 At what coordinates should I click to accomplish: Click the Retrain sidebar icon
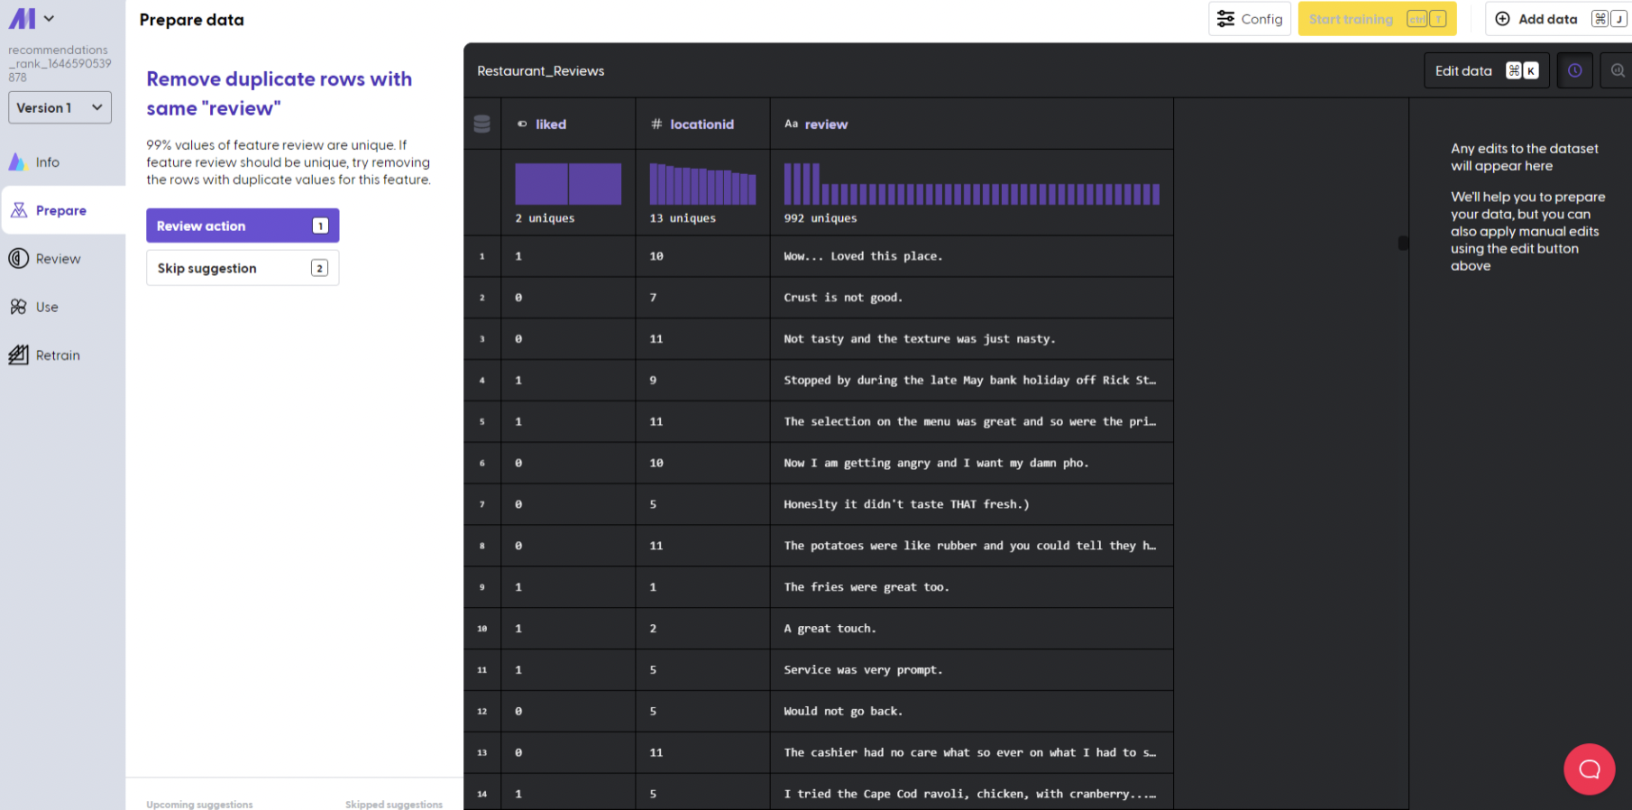coord(18,355)
